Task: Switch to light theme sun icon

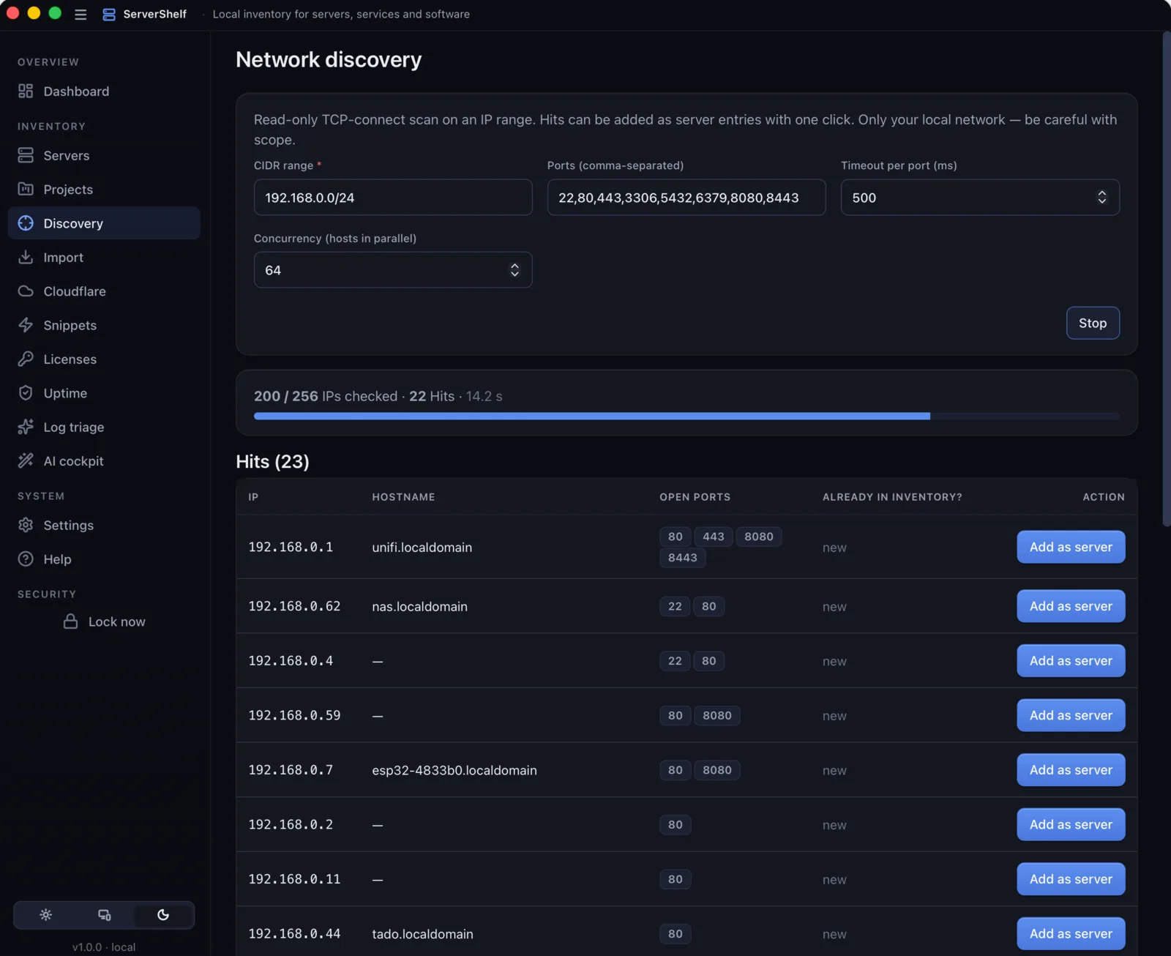Action: [x=45, y=915]
